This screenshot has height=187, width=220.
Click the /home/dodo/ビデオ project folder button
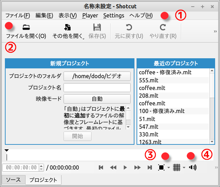[x=97, y=76]
